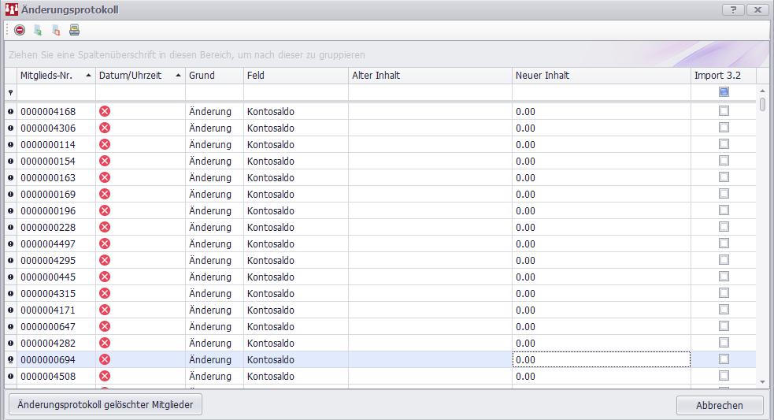Click the Neuer Inhalt column header
774x420 pixels.
coord(601,76)
